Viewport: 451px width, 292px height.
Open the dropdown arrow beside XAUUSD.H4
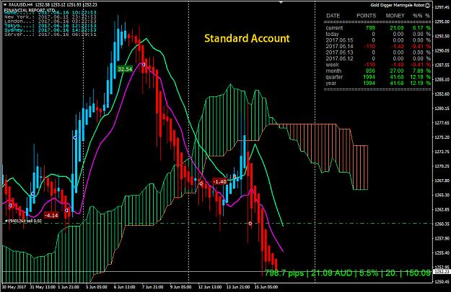[4, 5]
